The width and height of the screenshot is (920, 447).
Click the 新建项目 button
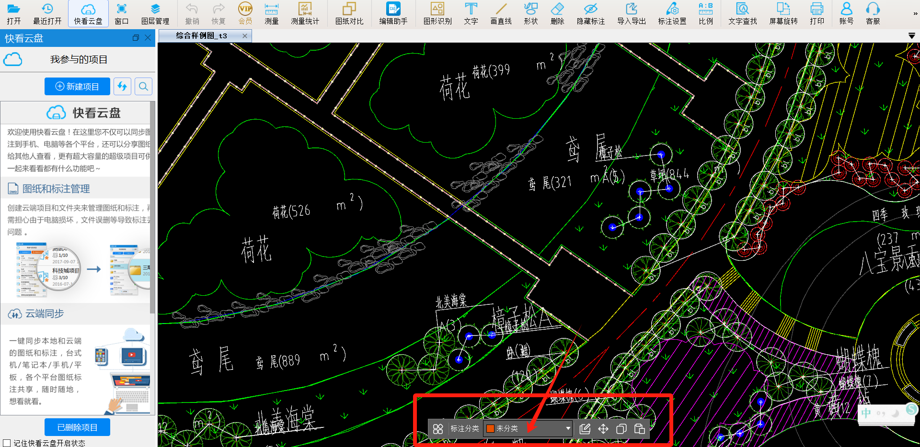click(77, 87)
